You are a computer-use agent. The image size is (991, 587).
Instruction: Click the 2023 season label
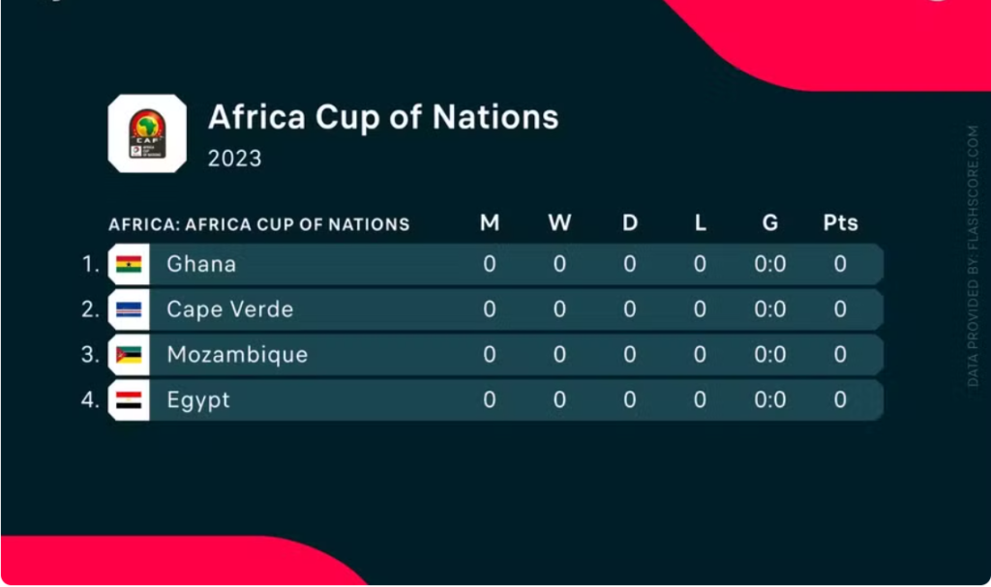[234, 159]
